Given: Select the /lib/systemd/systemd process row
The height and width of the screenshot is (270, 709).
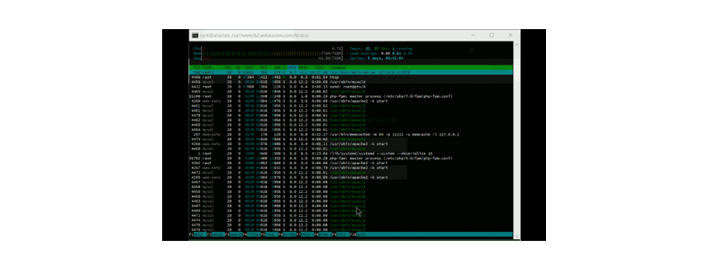Looking at the screenshot, I should 351,153.
